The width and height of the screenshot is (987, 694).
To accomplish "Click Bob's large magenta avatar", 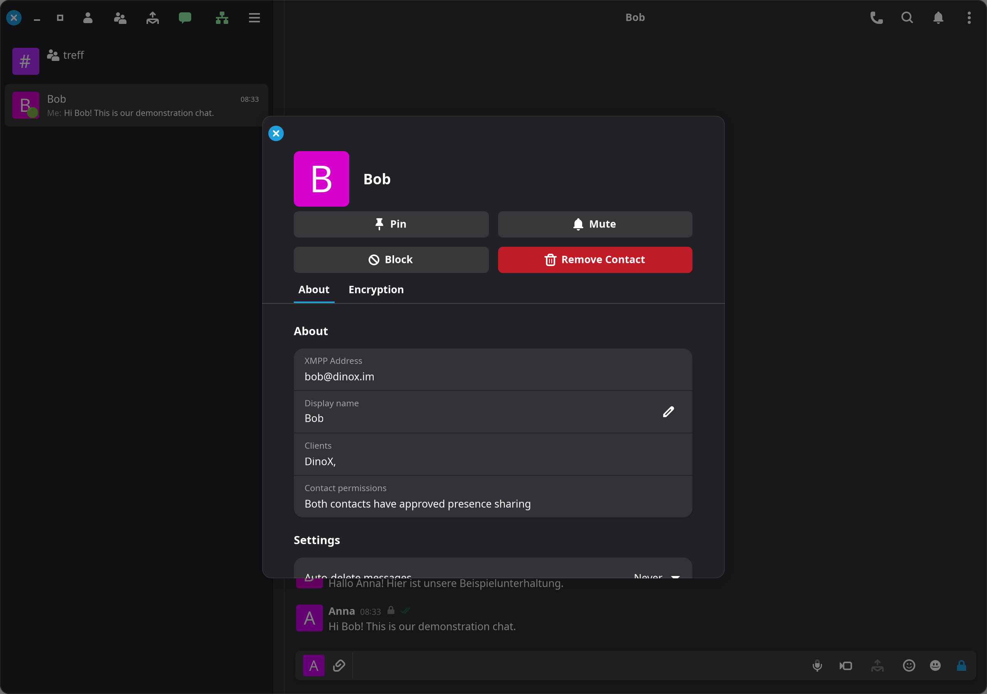I will [x=321, y=179].
